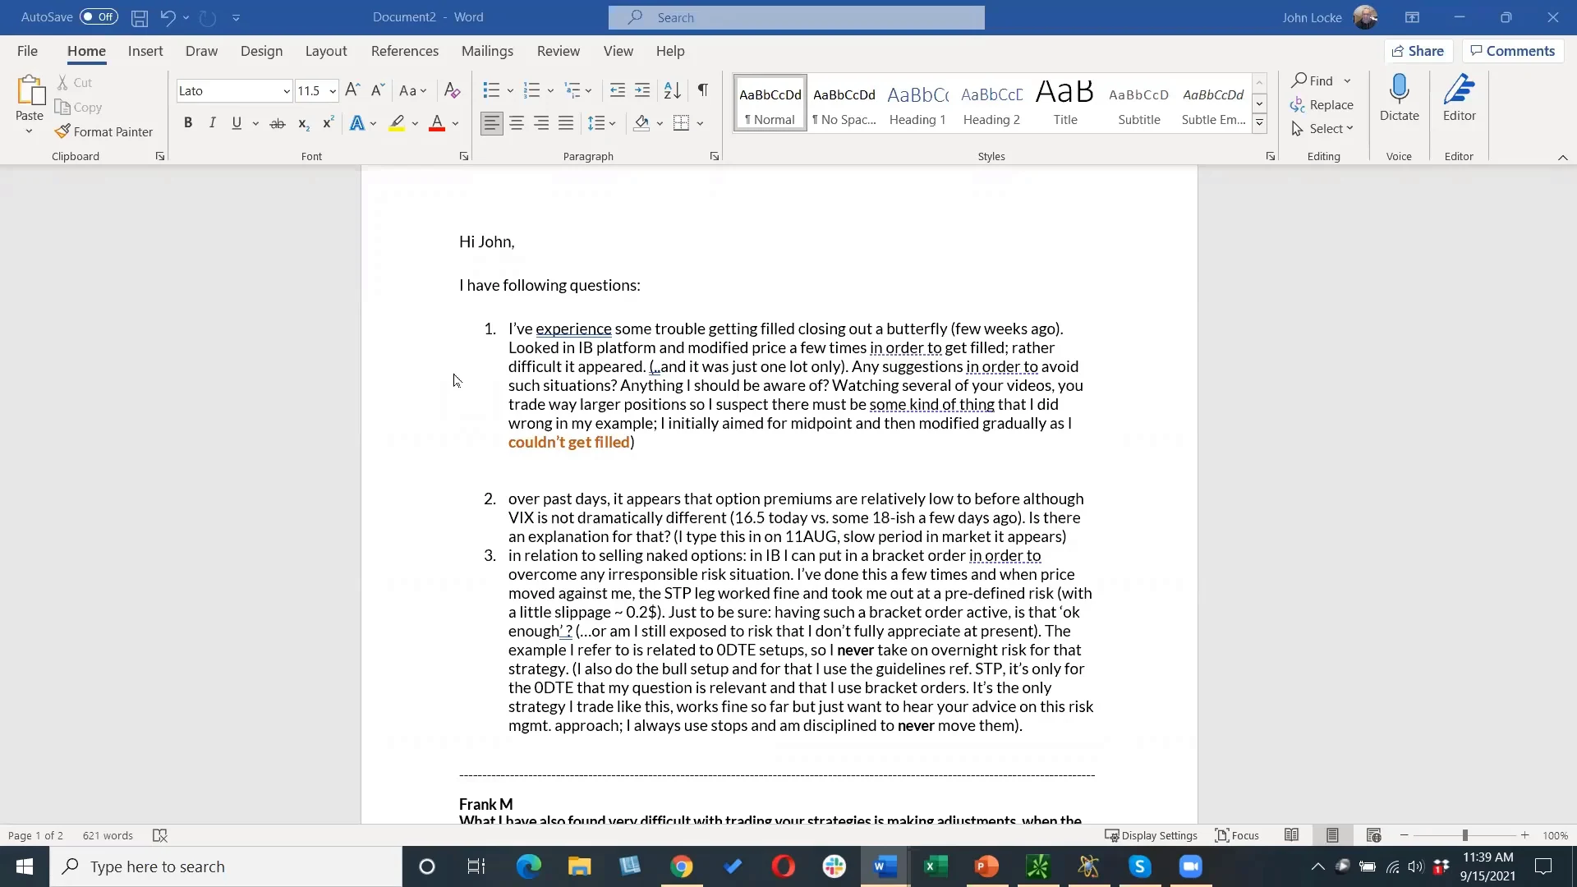Apply subscript formatting
1577x887 pixels.
(x=303, y=123)
